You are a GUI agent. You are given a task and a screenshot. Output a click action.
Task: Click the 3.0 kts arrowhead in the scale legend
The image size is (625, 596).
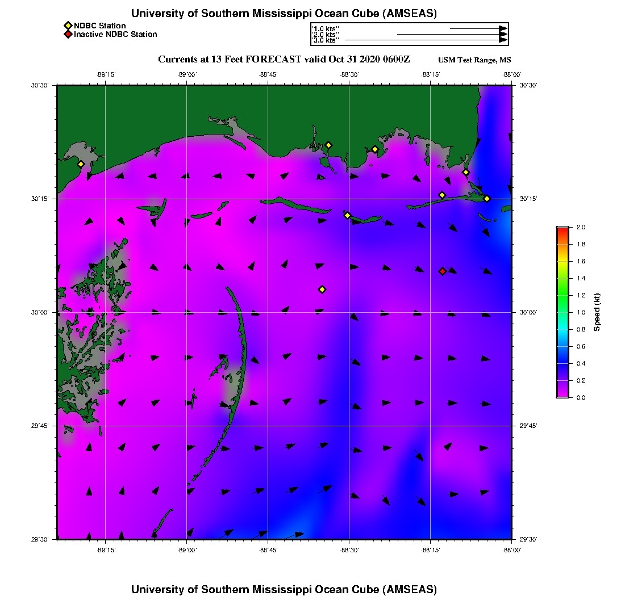click(503, 40)
